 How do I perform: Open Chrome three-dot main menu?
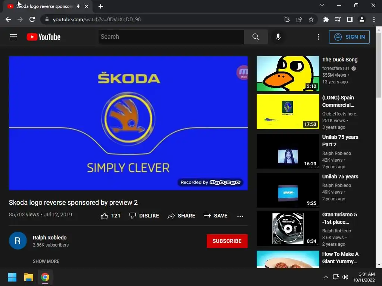pos(374,19)
